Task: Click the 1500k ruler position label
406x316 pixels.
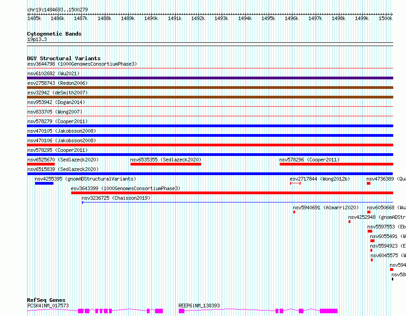Action: tap(385, 18)
